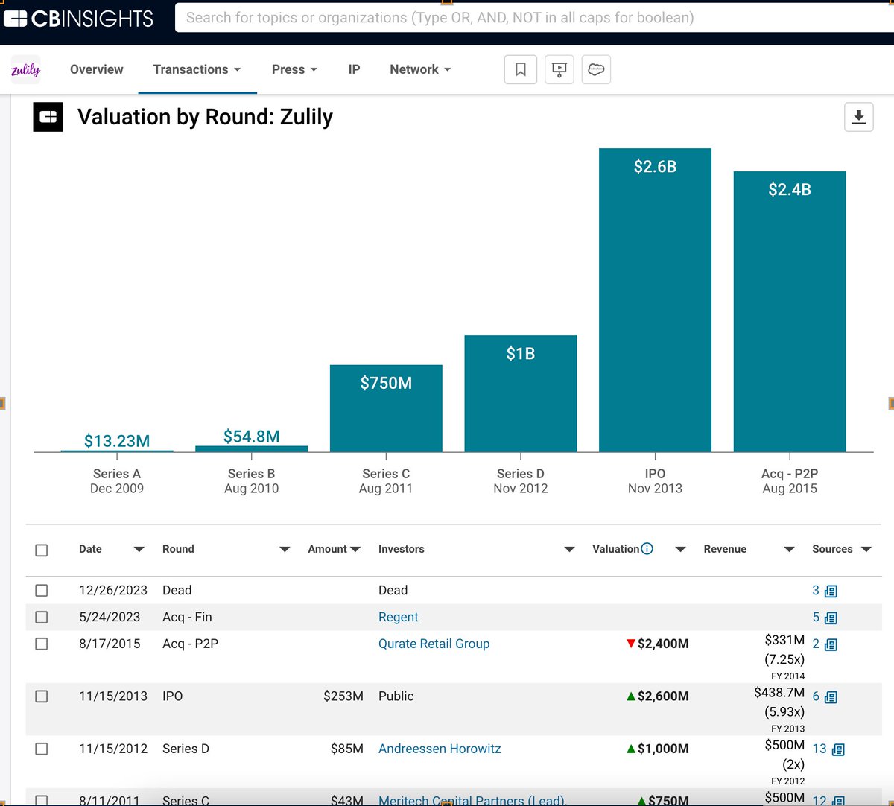Click the $438.7M revenue value
The width and height of the screenshot is (894, 806).
coord(779,693)
